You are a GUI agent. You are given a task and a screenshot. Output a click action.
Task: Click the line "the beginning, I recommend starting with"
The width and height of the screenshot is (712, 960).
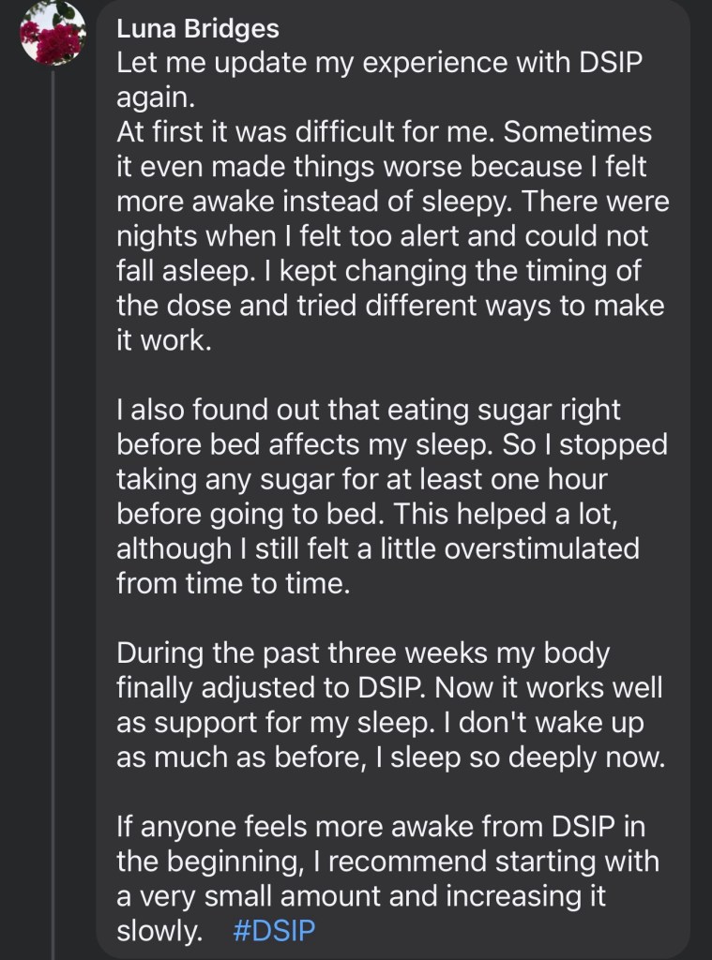point(387,862)
